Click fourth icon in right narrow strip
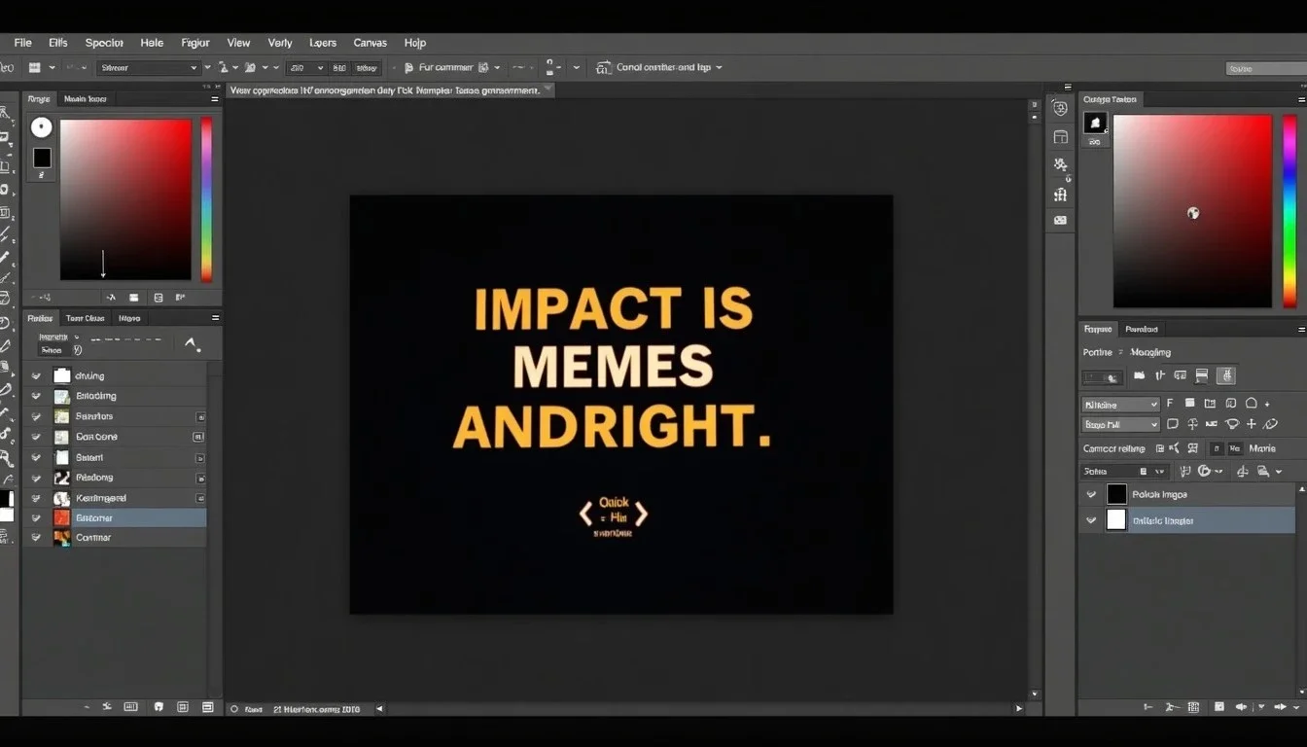The width and height of the screenshot is (1307, 747). click(1060, 194)
